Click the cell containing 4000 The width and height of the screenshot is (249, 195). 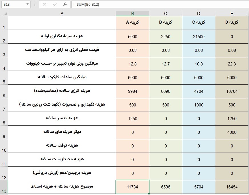(x=232, y=132)
